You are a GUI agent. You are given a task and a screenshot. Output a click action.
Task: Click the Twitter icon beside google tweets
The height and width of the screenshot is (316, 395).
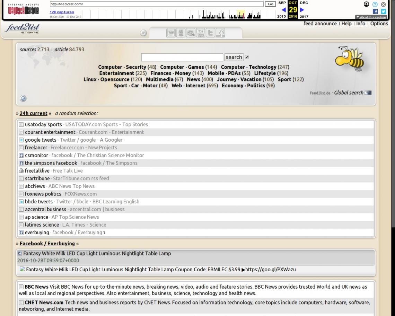coord(21,140)
